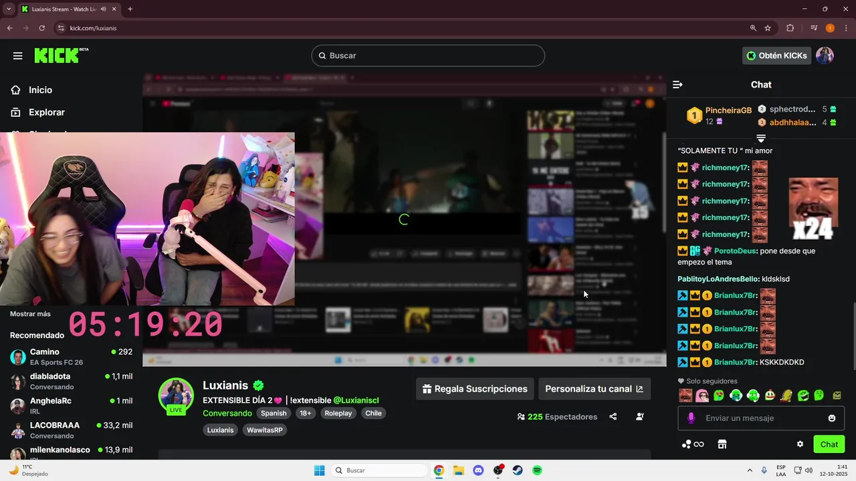Open channel points infinity icon

[x=693, y=444]
